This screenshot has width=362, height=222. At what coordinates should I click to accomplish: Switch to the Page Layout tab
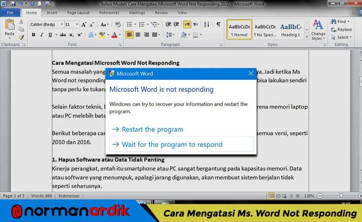tap(78, 13)
